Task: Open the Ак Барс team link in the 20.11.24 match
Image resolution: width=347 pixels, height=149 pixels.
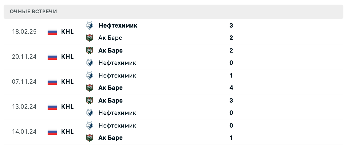Action: (110, 50)
